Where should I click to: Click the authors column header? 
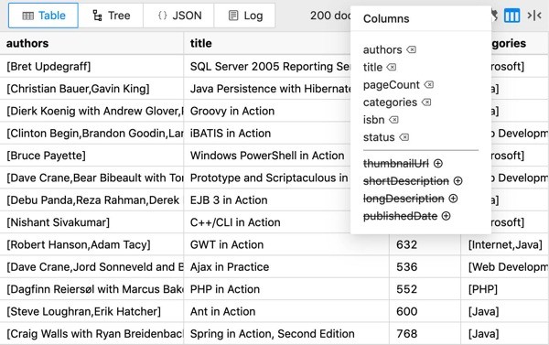pyautogui.click(x=91, y=43)
